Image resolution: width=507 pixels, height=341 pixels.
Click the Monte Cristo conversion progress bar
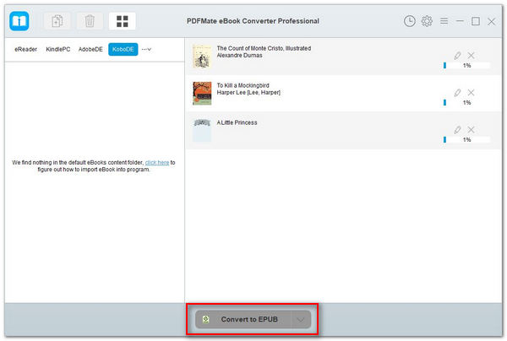coord(467,66)
